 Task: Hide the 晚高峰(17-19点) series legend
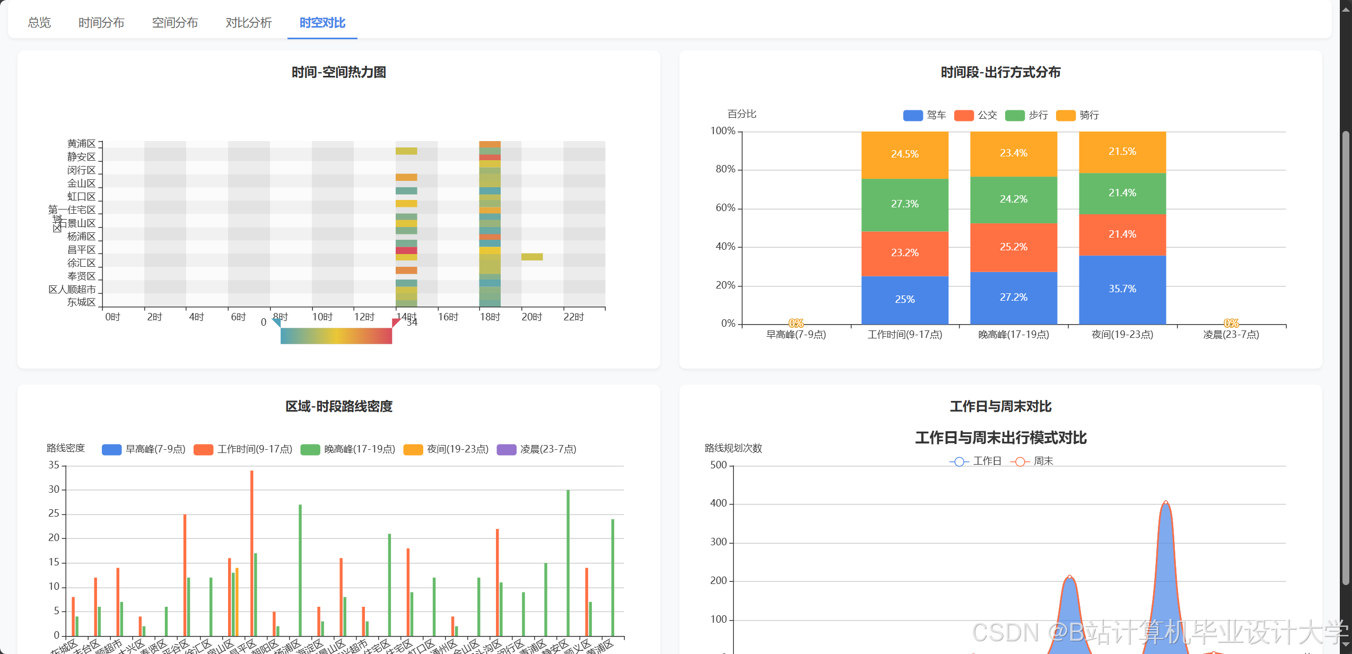coord(310,450)
